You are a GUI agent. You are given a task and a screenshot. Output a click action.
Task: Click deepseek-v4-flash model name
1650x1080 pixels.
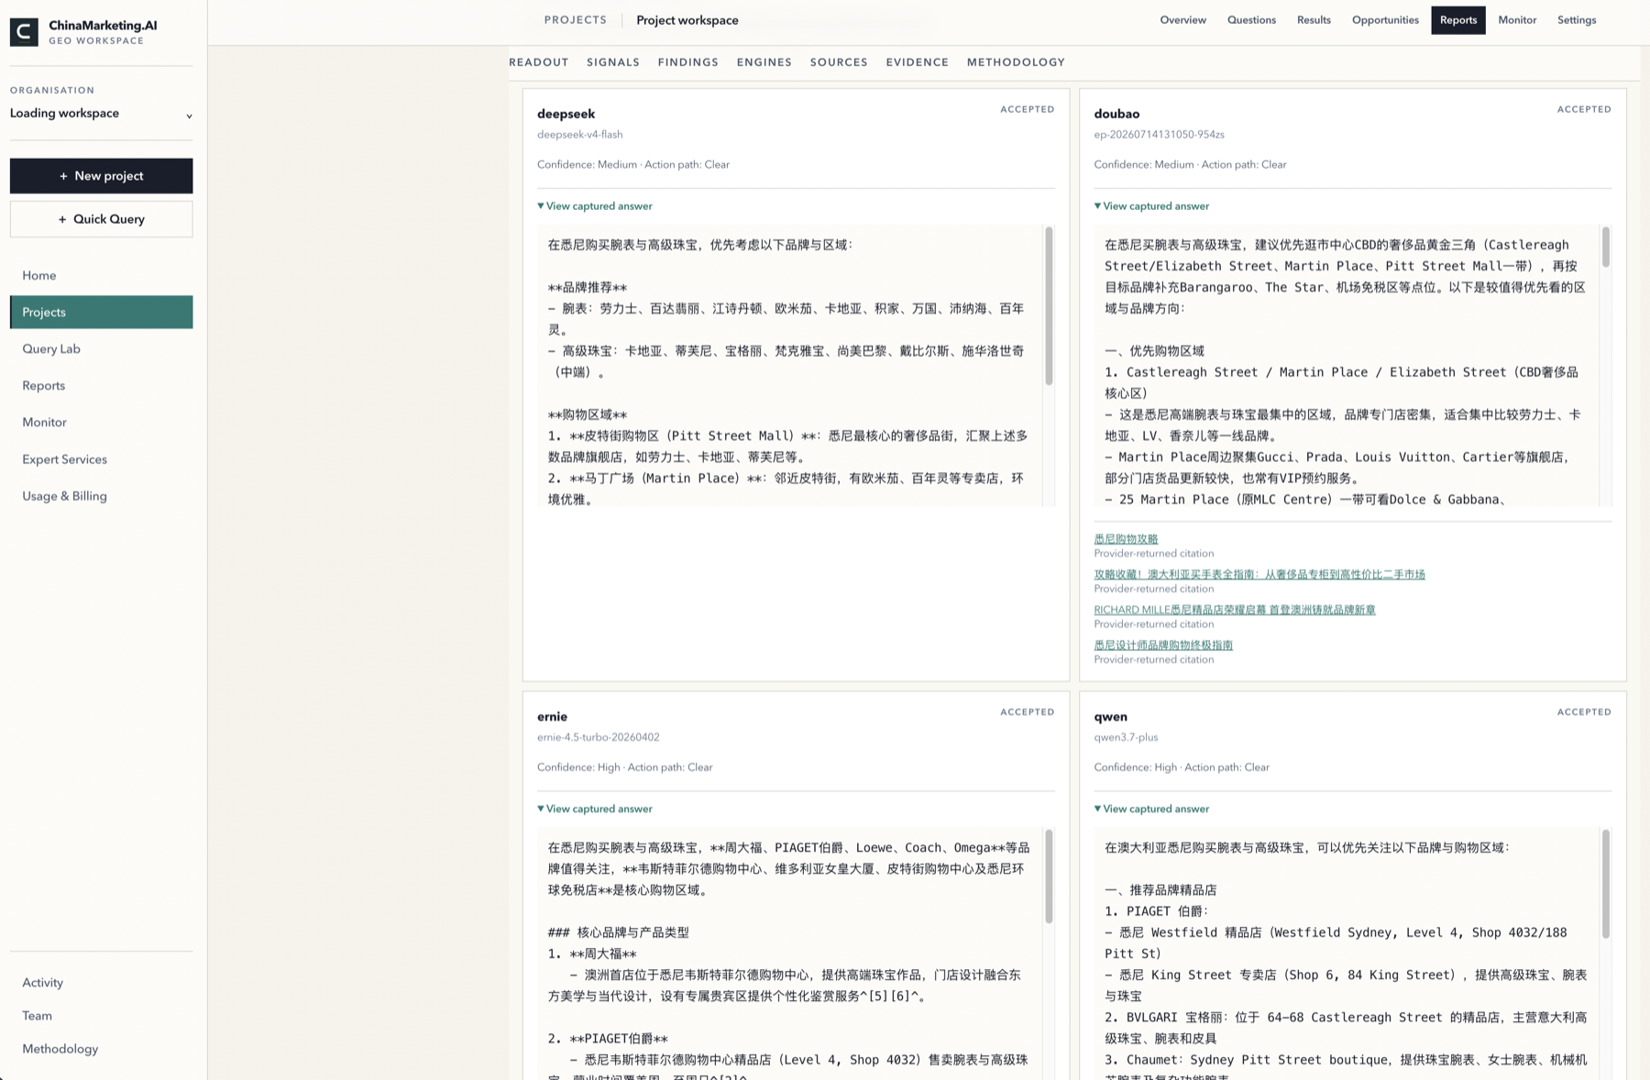579,135
